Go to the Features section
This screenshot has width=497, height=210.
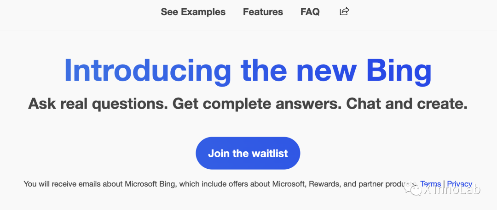tap(263, 12)
